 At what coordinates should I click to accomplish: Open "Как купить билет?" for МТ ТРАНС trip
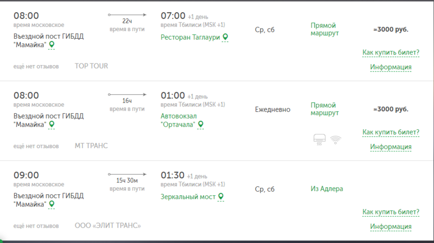point(391,132)
